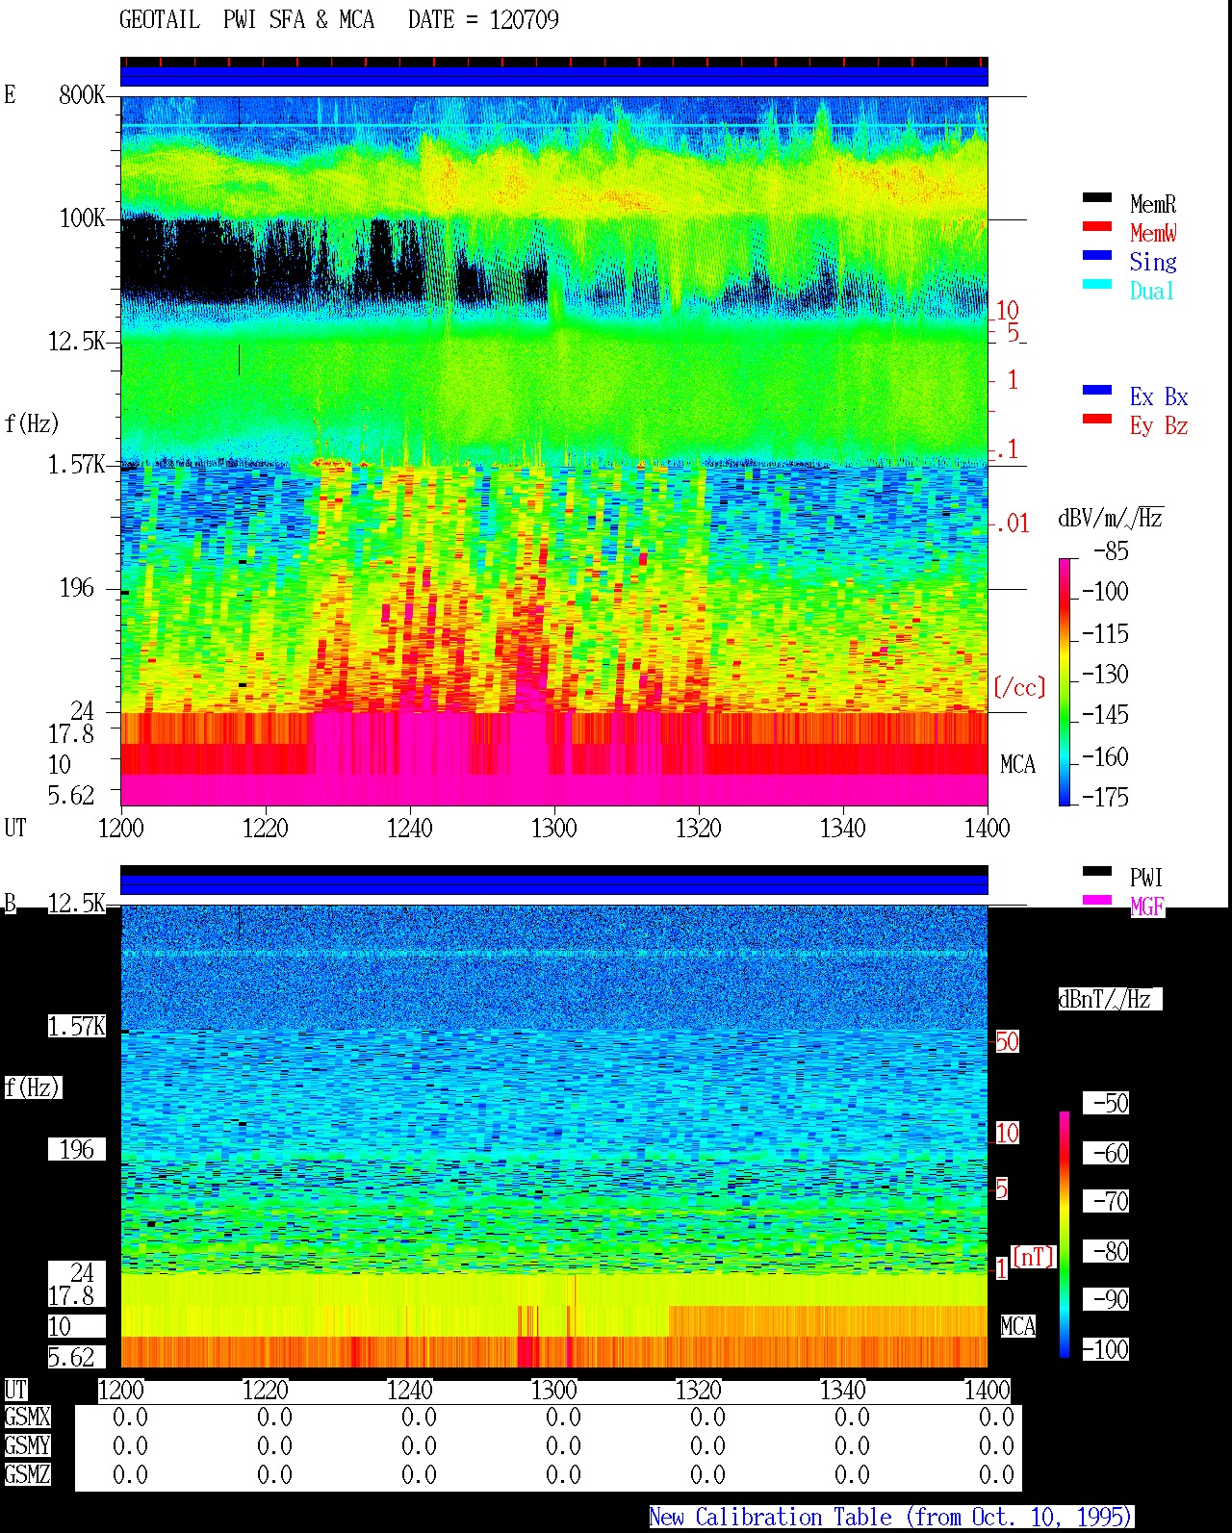Click the -70 color scale value
The width and height of the screenshot is (1232, 1533).
point(1111,1201)
